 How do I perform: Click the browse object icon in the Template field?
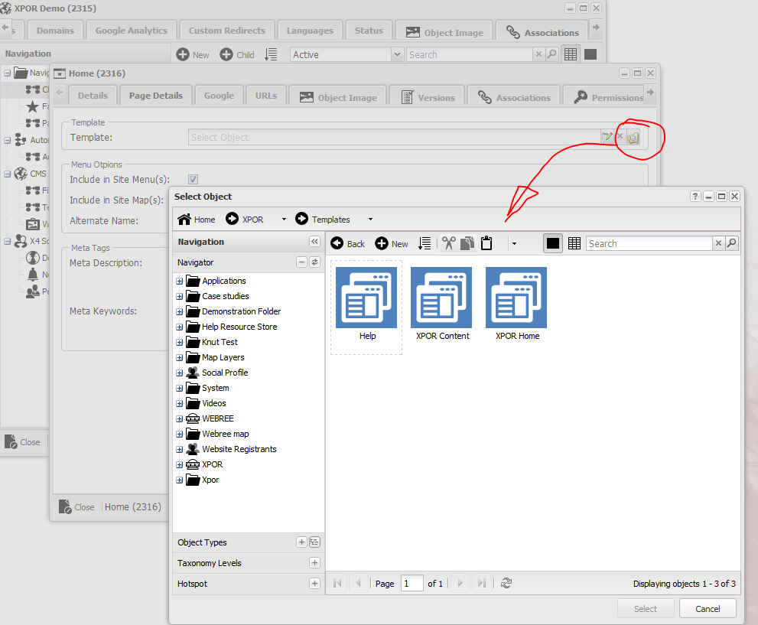pyautogui.click(x=633, y=138)
